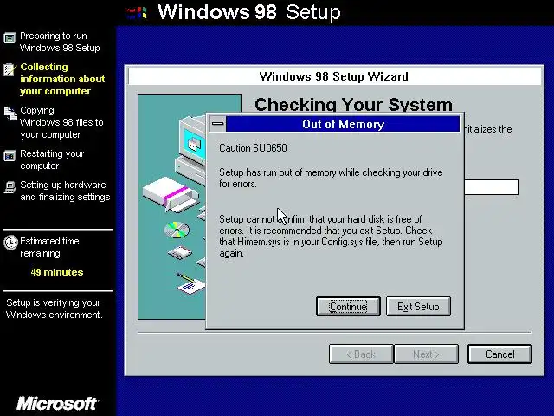Click the grayed-out Back button
Image resolution: width=554 pixels, height=416 pixels.
pyautogui.click(x=361, y=354)
